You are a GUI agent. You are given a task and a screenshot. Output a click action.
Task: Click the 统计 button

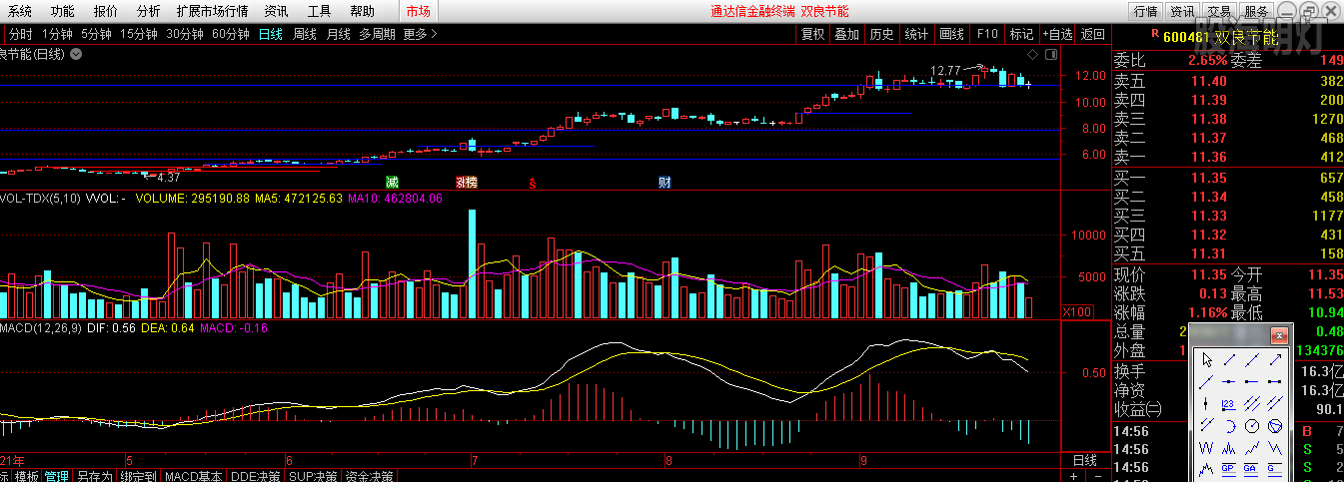916,34
